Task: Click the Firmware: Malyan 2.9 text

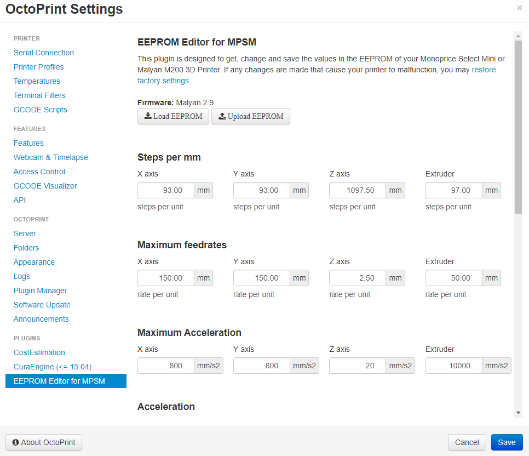Action: click(175, 102)
